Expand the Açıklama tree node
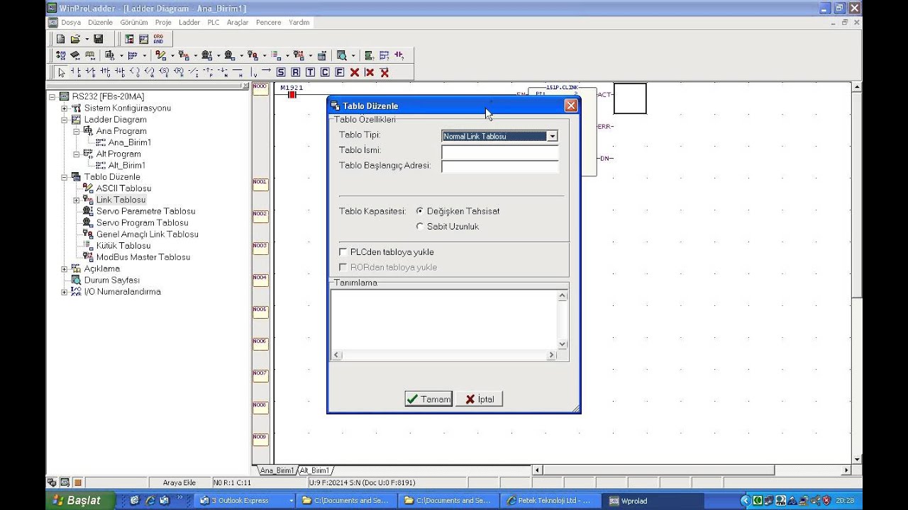Image resolution: width=908 pixels, height=510 pixels. [x=64, y=268]
